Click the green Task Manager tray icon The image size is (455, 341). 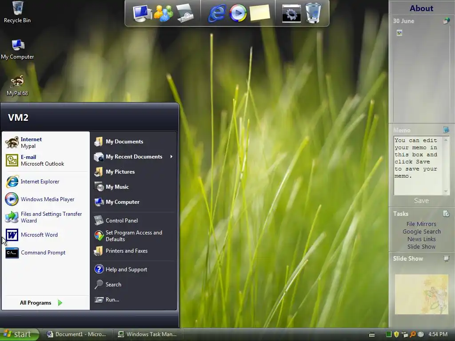pyautogui.click(x=389, y=334)
